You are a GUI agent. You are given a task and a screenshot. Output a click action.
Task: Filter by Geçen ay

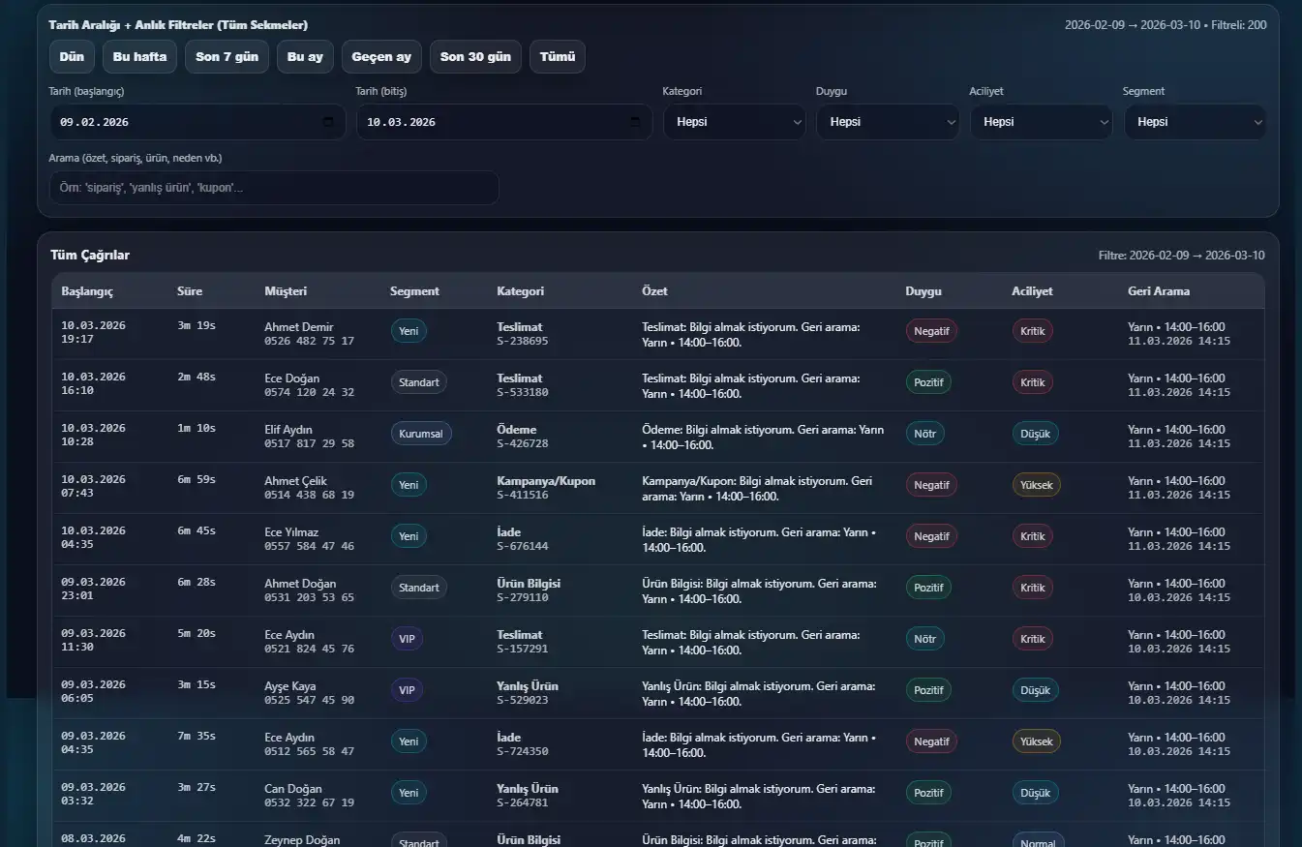[381, 57]
